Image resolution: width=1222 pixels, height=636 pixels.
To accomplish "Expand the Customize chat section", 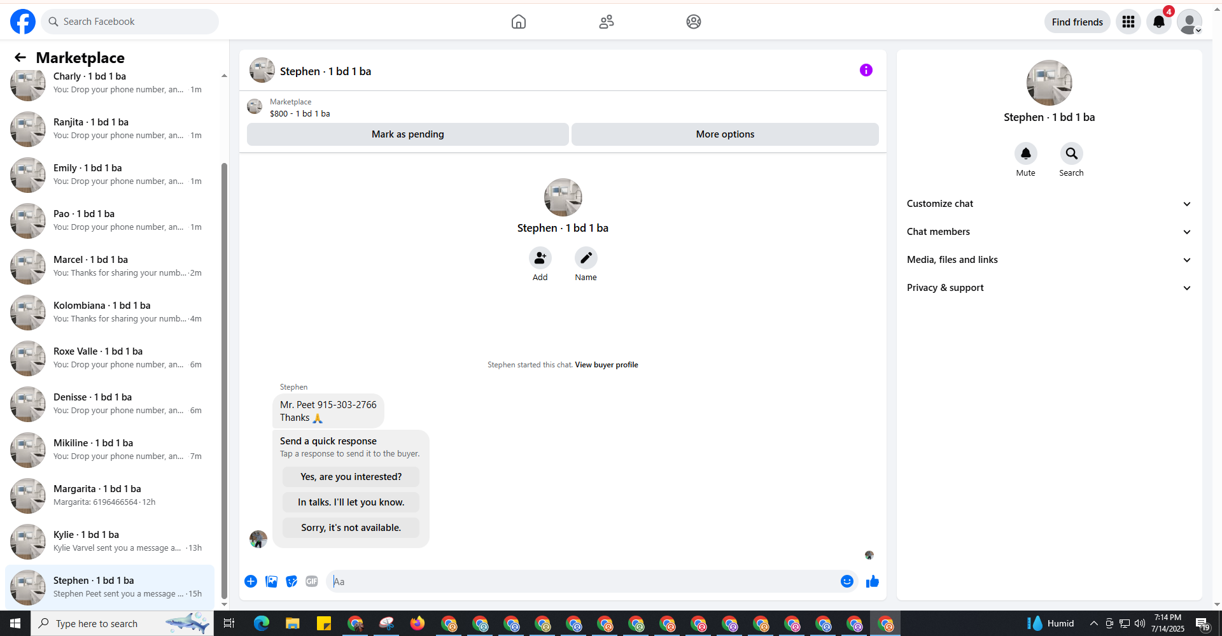I will [1050, 204].
